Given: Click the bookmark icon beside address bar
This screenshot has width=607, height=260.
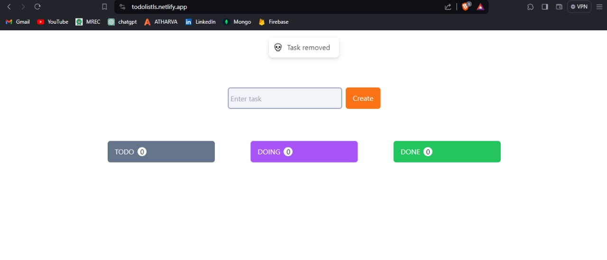Looking at the screenshot, I should 105,7.
